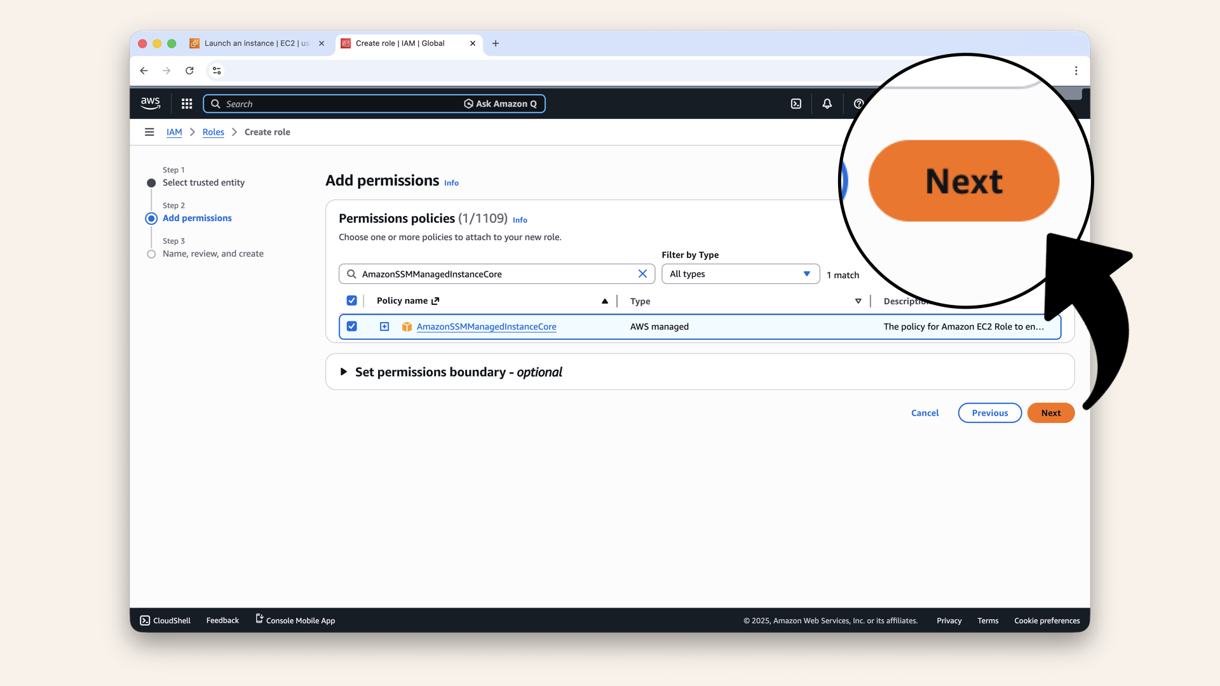Image resolution: width=1220 pixels, height=686 pixels.
Task: Select Step 2 Add permissions radio indicator
Action: (x=151, y=219)
